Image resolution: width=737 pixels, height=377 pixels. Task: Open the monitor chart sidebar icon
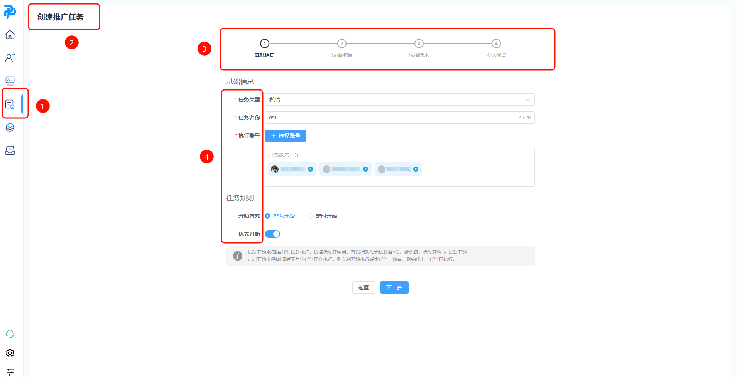pos(10,81)
